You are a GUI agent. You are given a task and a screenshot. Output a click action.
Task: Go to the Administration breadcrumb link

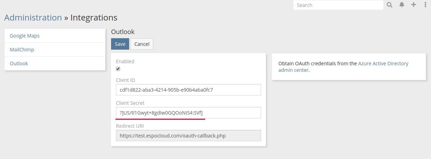33,17
